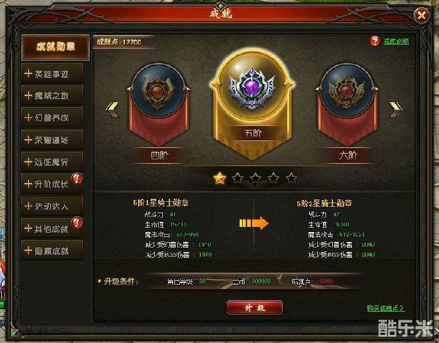
Task: Expand the 幻兽养成 category
Action: pyautogui.click(x=52, y=118)
